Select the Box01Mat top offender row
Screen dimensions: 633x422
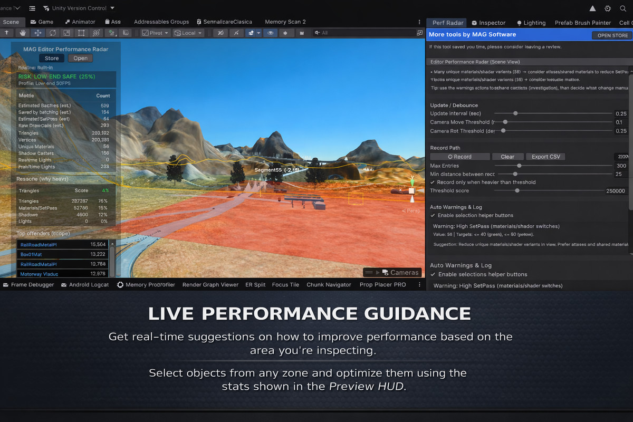click(x=62, y=254)
